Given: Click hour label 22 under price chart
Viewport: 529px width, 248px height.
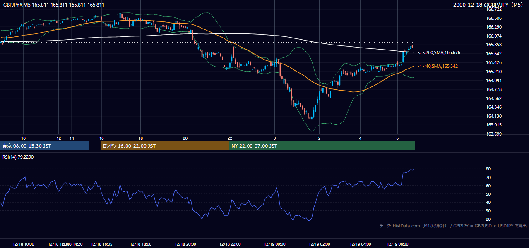Looking at the screenshot, I should (x=230, y=138).
